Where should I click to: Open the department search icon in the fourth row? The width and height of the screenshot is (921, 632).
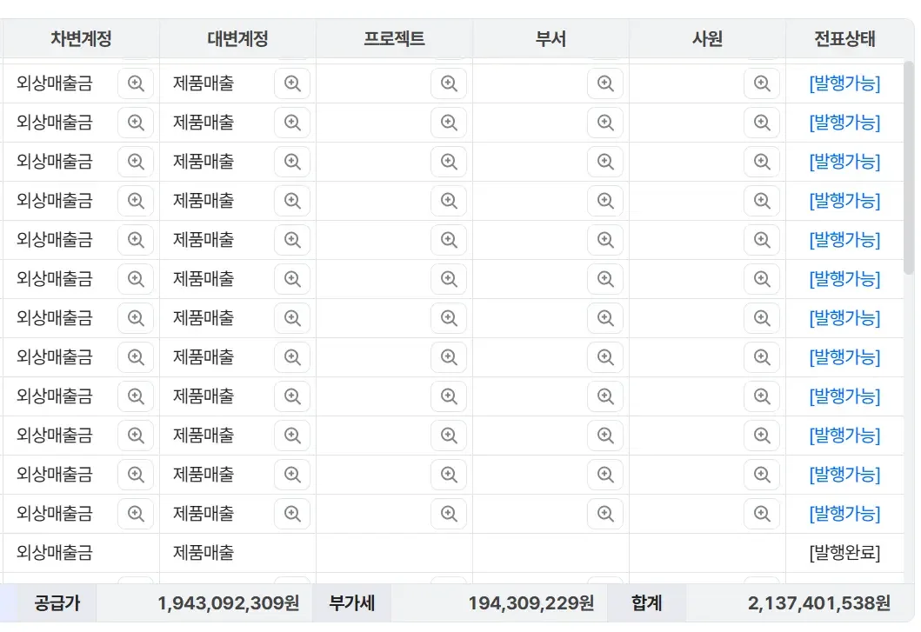coord(605,201)
